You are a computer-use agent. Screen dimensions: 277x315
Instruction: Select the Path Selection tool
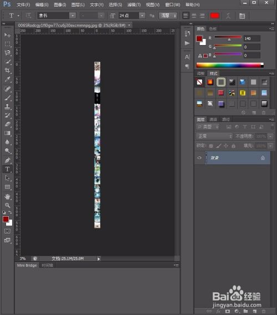point(7,178)
